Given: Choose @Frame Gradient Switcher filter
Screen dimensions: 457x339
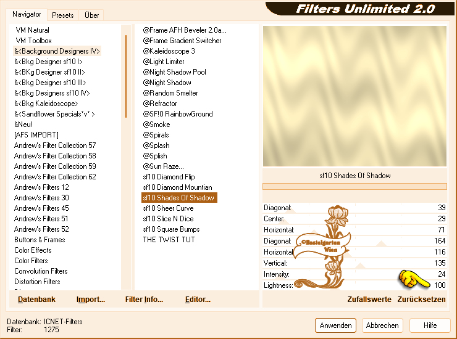Looking at the screenshot, I should (182, 41).
